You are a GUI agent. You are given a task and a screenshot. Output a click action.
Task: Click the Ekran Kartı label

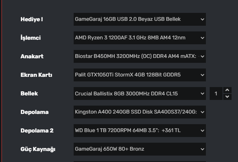[36, 75]
